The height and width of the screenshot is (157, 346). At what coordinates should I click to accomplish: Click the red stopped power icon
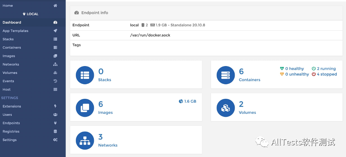click(313, 74)
